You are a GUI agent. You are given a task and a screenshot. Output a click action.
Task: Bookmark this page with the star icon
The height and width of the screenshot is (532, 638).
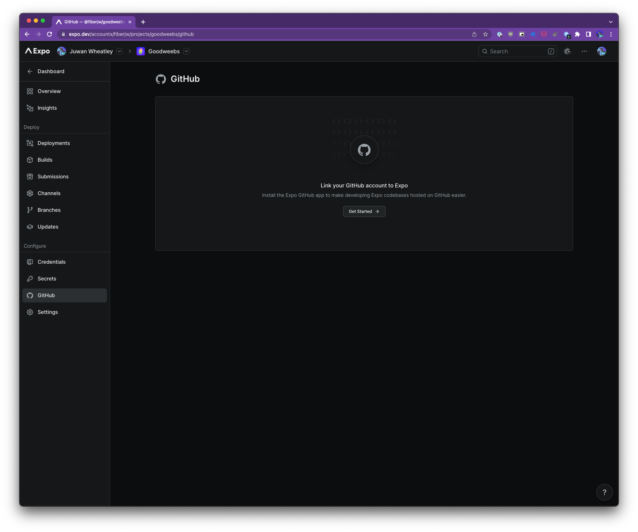coord(485,34)
